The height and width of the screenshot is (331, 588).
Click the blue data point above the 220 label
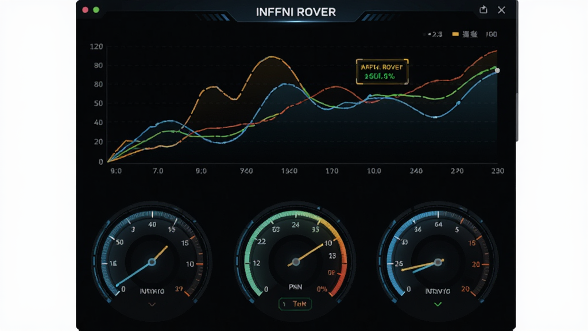(458, 103)
